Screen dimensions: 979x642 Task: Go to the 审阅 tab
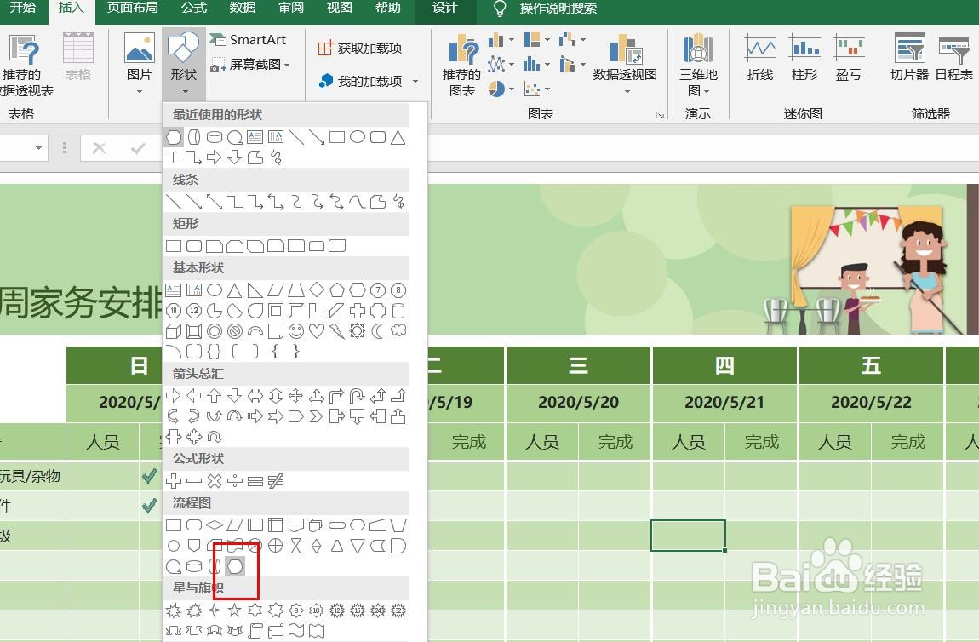[x=291, y=8]
